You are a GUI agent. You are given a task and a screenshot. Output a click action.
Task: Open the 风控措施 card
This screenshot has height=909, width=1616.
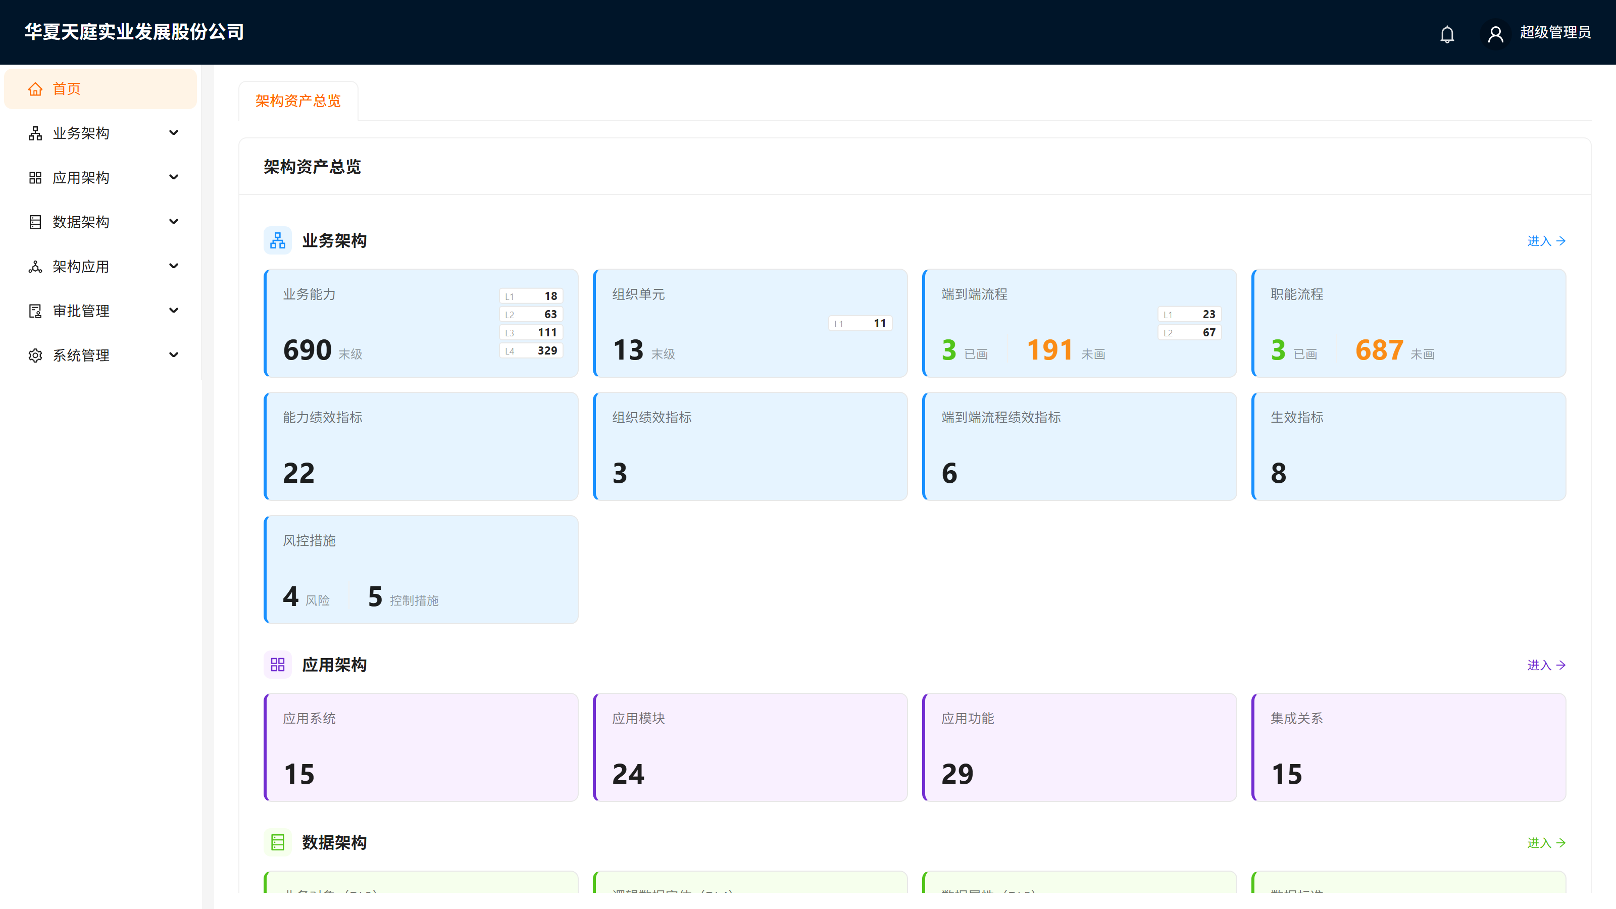click(421, 570)
